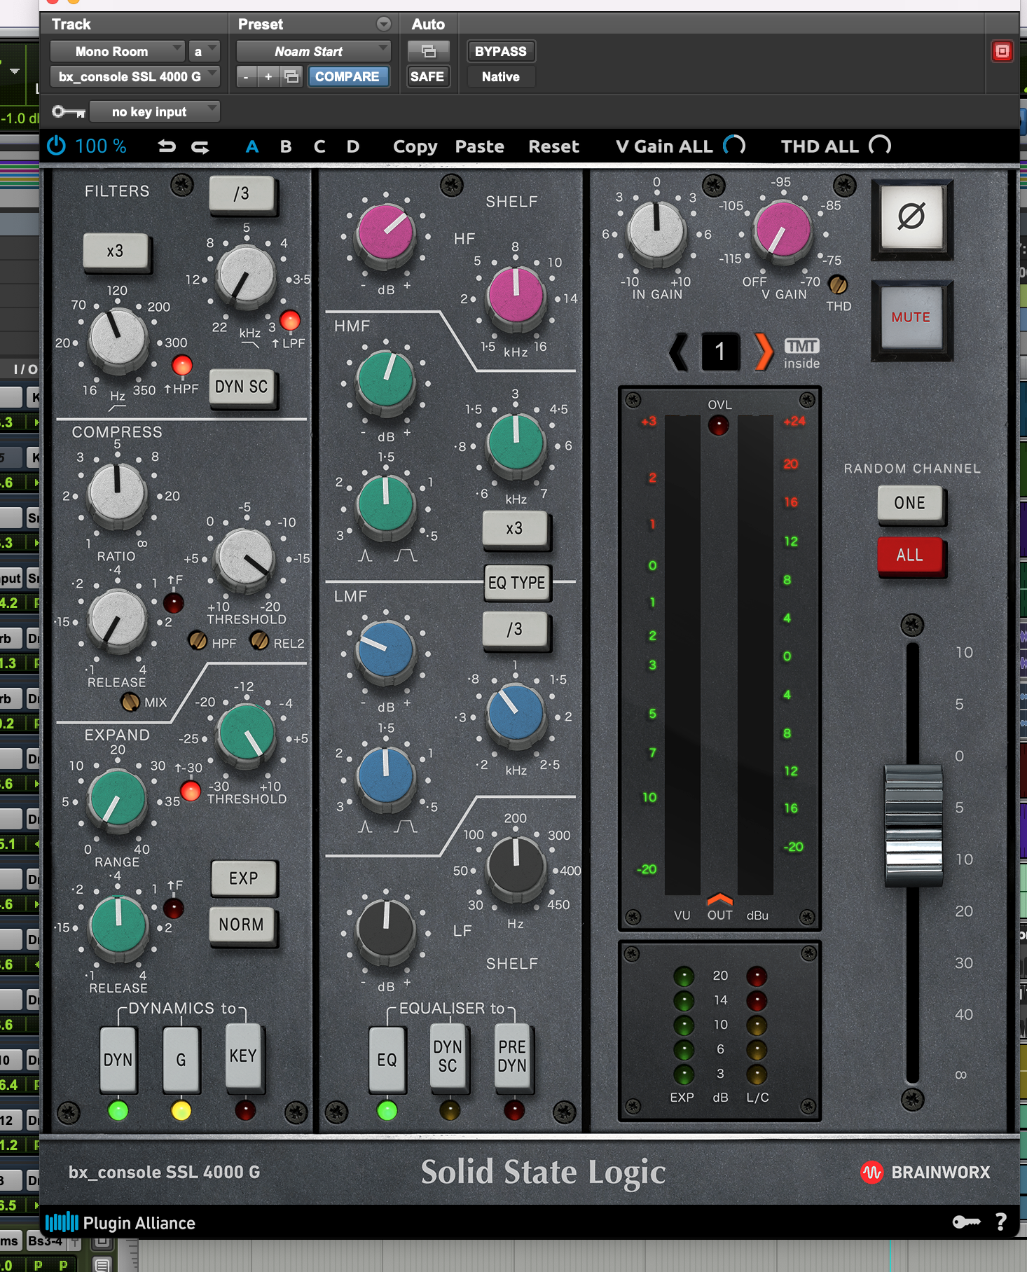Toggle the plugin power on/off icon
Image resolution: width=1027 pixels, height=1272 pixels.
[56, 146]
